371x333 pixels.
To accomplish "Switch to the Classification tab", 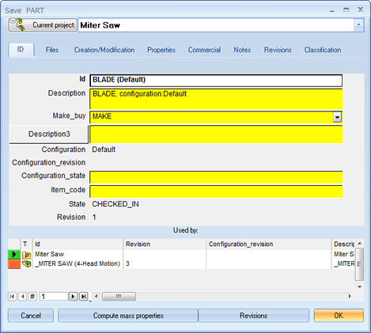I will [x=323, y=50].
